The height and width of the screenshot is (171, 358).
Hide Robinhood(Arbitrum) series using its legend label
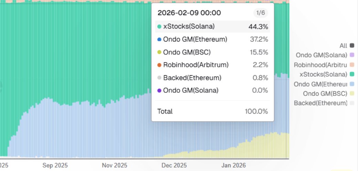321,65
